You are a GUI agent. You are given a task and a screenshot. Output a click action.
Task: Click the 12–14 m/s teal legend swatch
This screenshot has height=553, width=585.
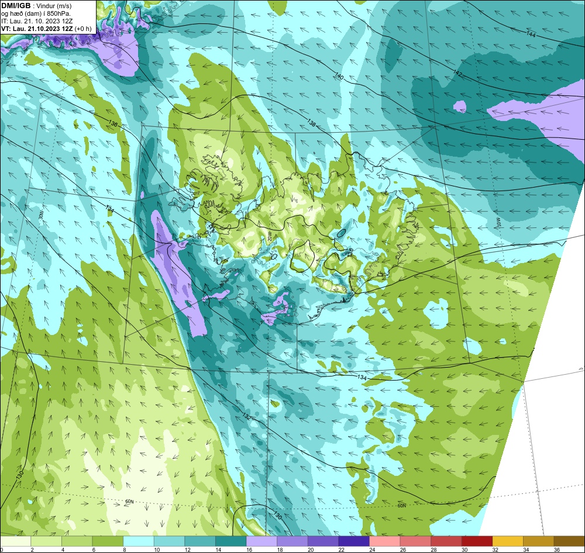[x=200, y=541]
